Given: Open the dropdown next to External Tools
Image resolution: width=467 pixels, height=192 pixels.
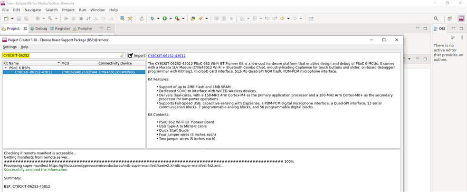Looking at the screenshot, I should point(206,19).
